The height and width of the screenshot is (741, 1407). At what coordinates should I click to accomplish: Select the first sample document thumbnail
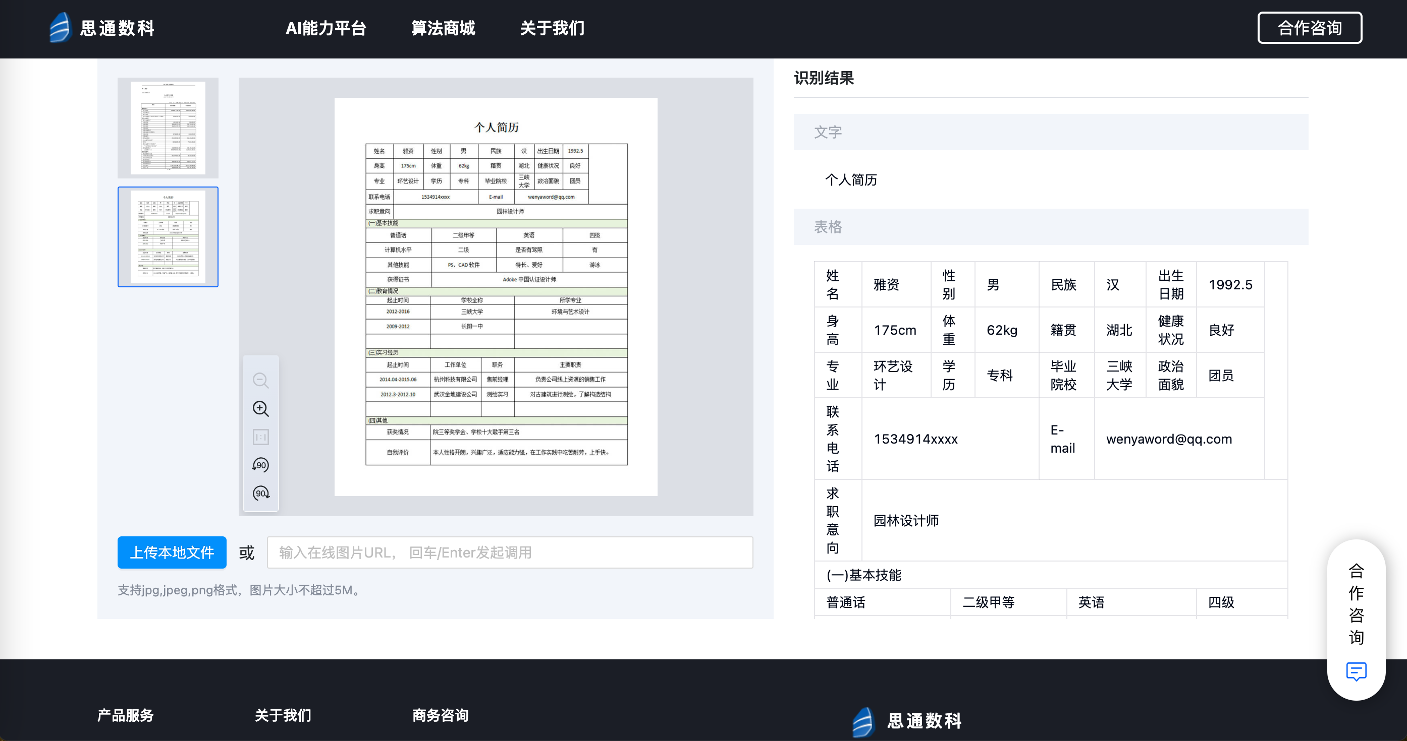point(168,128)
